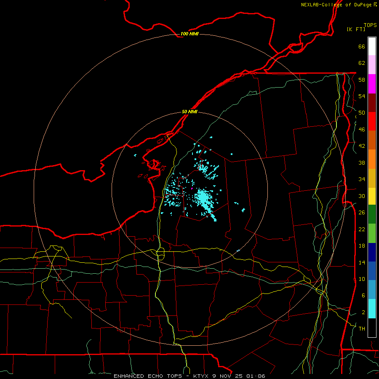Click the dark red 54 kft swatch
Screen dimensions: 379x379
372,103
